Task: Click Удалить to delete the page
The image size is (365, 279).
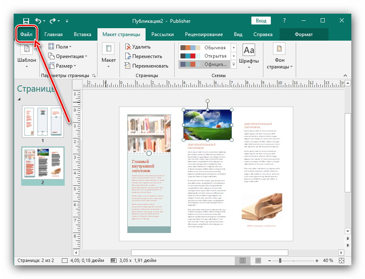Action: [x=141, y=47]
